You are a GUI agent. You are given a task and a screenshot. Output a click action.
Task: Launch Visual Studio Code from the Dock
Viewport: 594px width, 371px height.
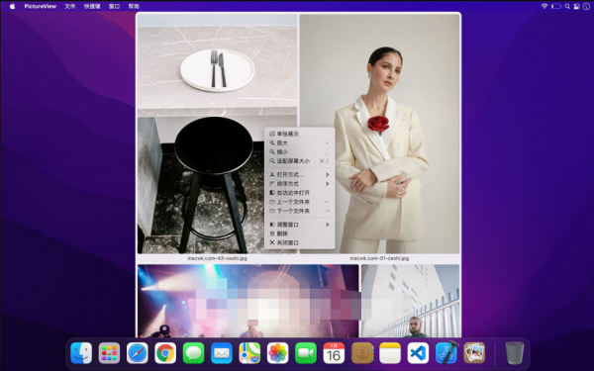tap(418, 353)
